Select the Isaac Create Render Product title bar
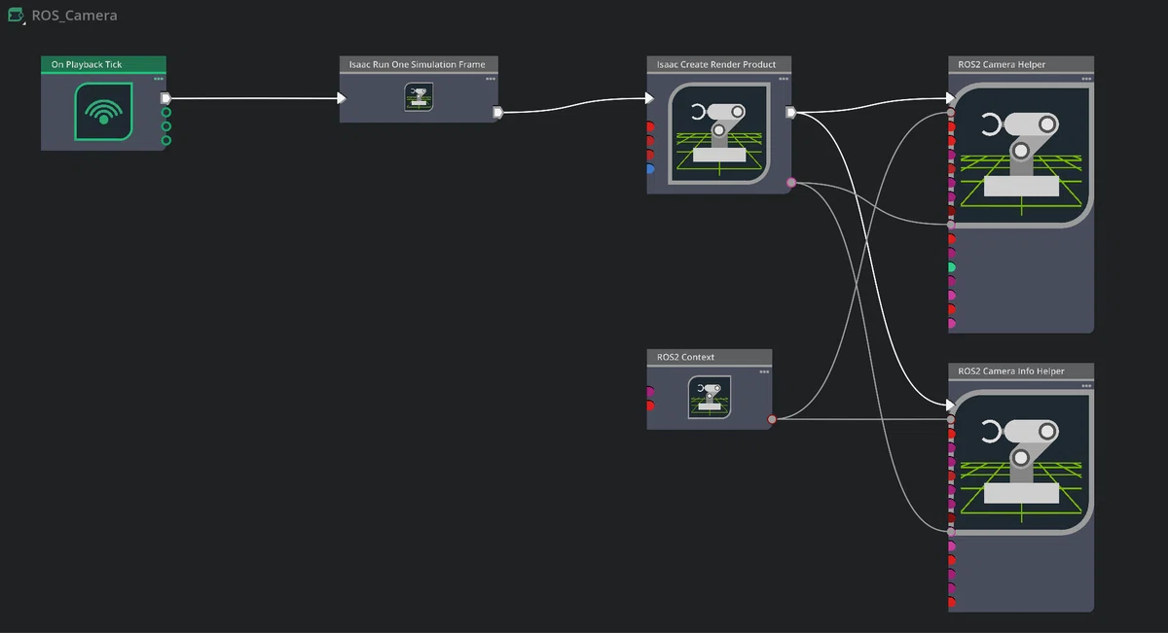Image resolution: width=1168 pixels, height=633 pixels. pos(719,64)
